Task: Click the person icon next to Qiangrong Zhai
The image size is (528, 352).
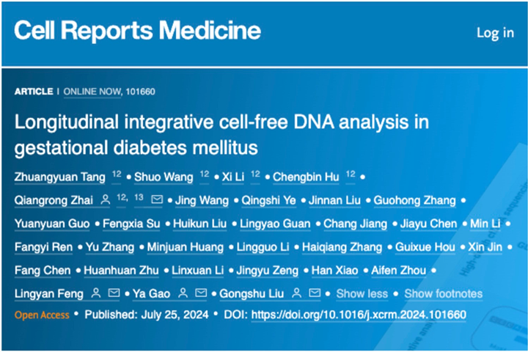Action: pos(106,199)
